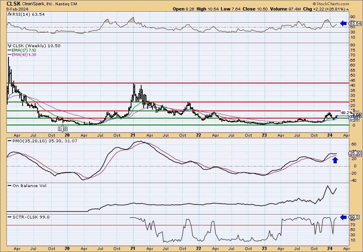The height and width of the screenshot is (252, 363).
Task: Click the candlestick icon beside CLSK (Weekly)
Action: coord(9,46)
